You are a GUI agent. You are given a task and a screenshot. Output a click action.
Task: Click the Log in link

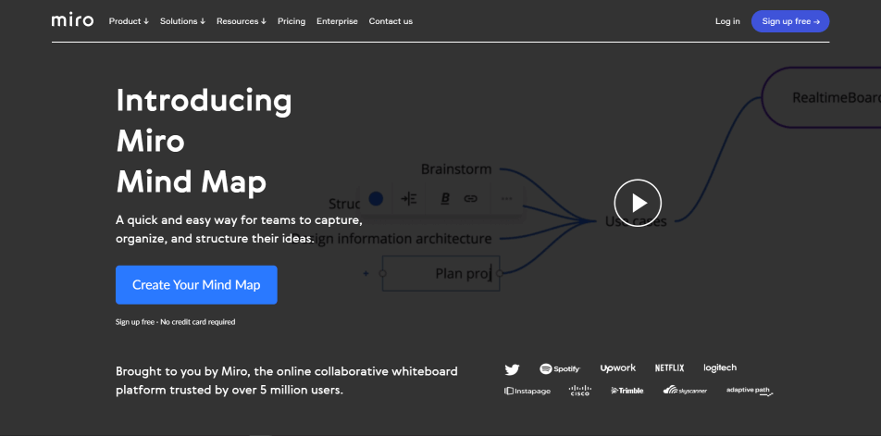coord(727,21)
